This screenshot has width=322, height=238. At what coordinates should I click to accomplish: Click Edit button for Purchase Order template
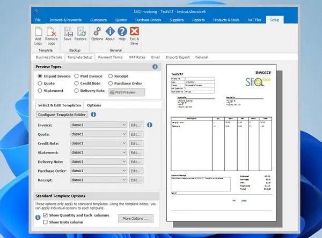pos(136,171)
